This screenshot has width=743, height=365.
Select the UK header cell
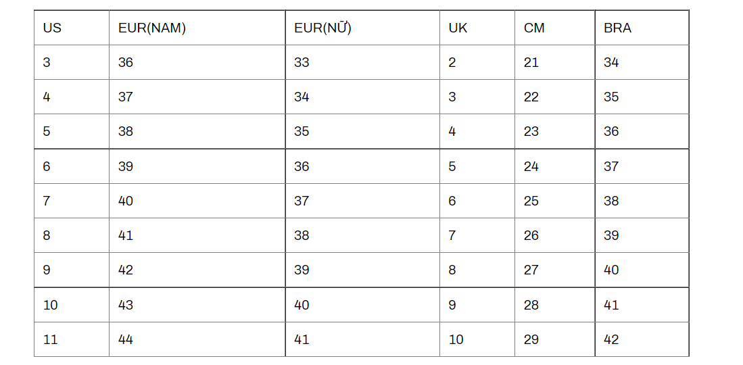(x=477, y=28)
